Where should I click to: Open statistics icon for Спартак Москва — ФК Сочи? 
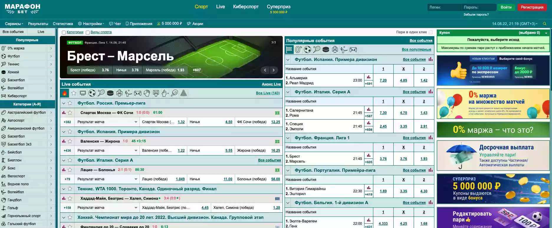[x=64, y=113]
